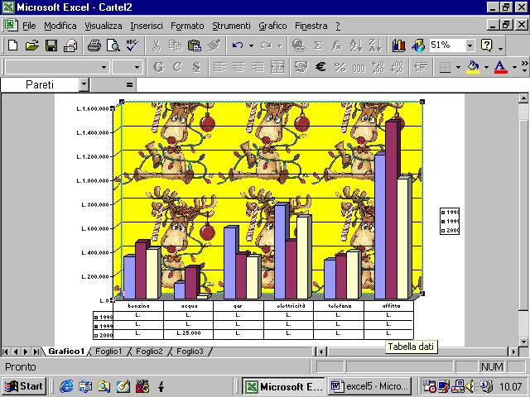
Task: Switch to the Foglio3 sheet tab
Action: pyautogui.click(x=190, y=352)
